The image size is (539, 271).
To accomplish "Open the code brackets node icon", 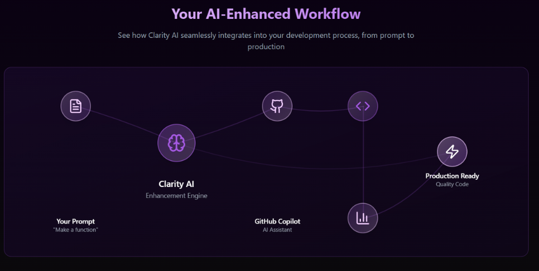I will coord(363,106).
